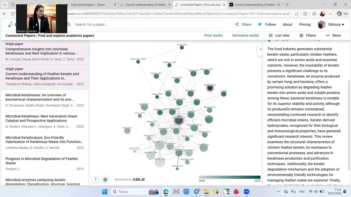
Task: Click the Moktip, 2025 graph node
Action: (210, 88)
